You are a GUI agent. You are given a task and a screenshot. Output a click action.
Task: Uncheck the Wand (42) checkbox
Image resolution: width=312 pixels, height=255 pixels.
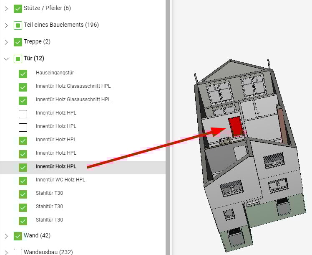pyautogui.click(x=18, y=236)
